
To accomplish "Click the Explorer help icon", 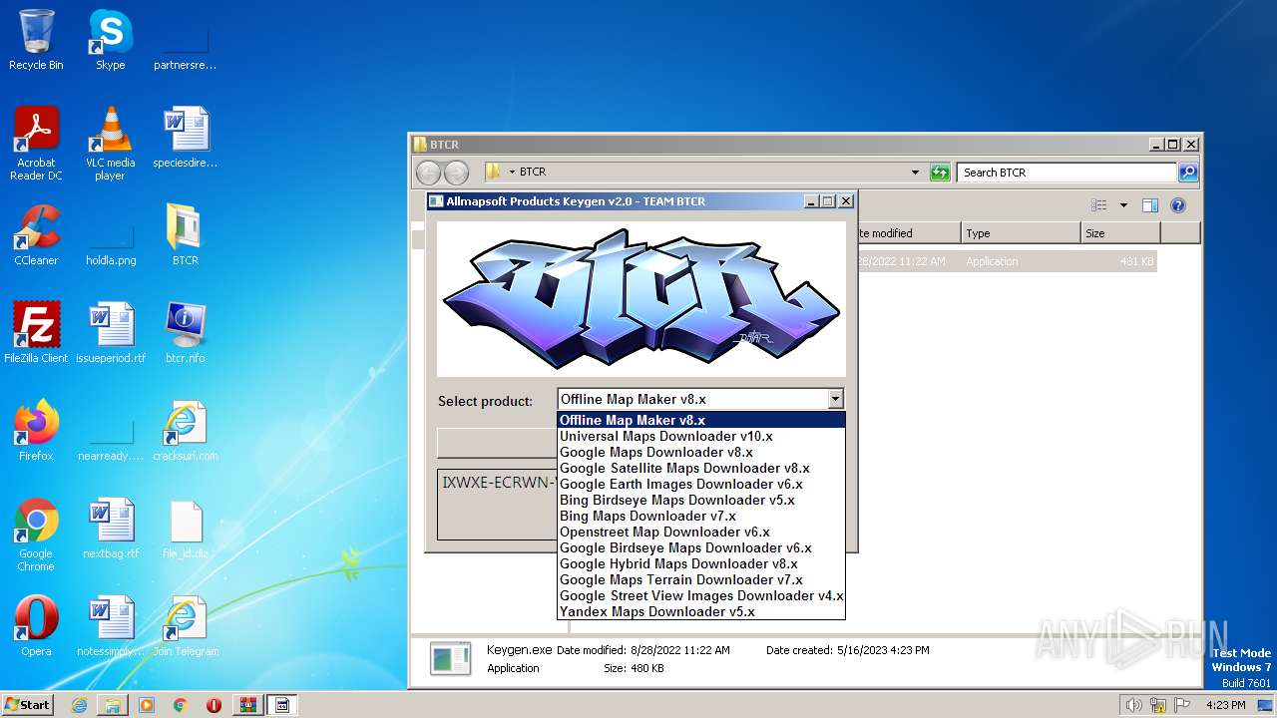I will point(1177,205).
